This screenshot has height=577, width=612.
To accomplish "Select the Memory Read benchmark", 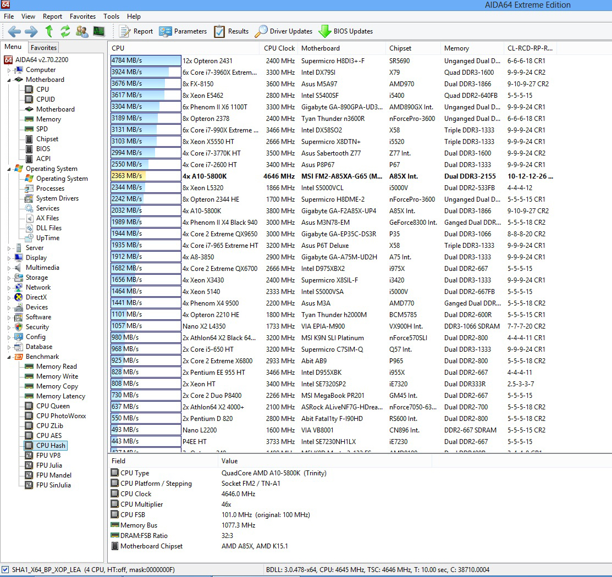I will (57, 367).
